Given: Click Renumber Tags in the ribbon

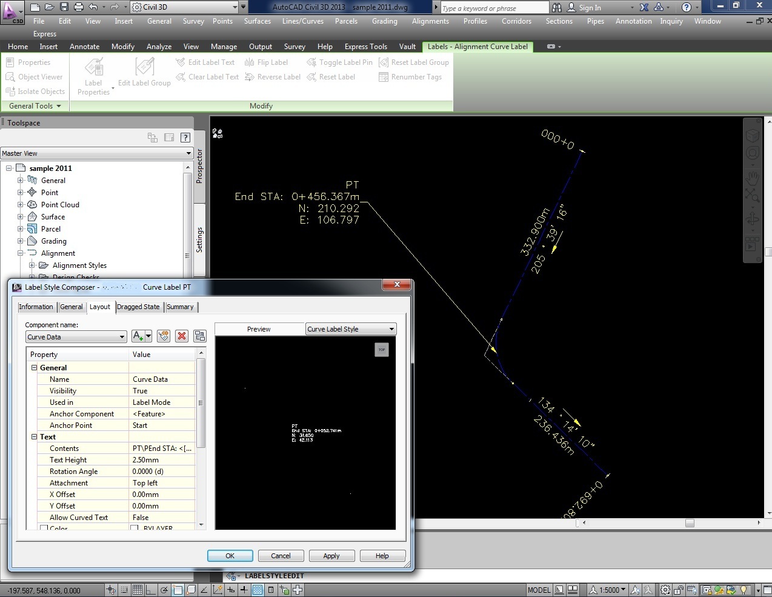Looking at the screenshot, I should click(410, 77).
